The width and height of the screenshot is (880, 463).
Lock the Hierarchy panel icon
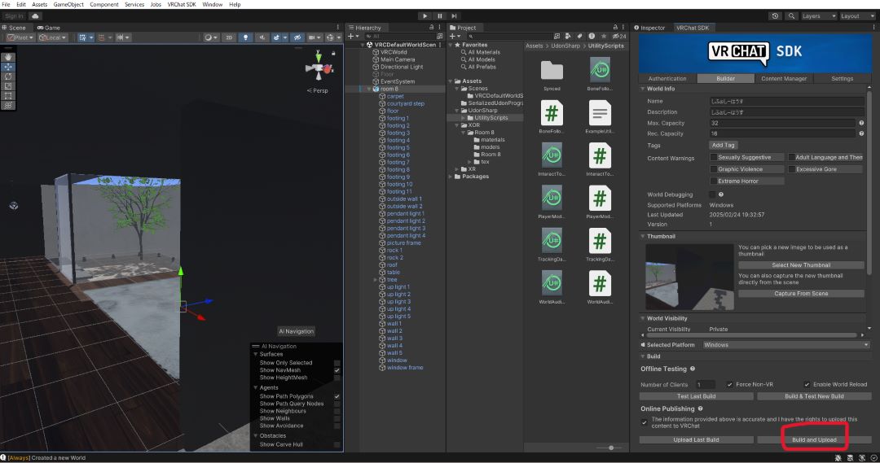[x=431, y=28]
